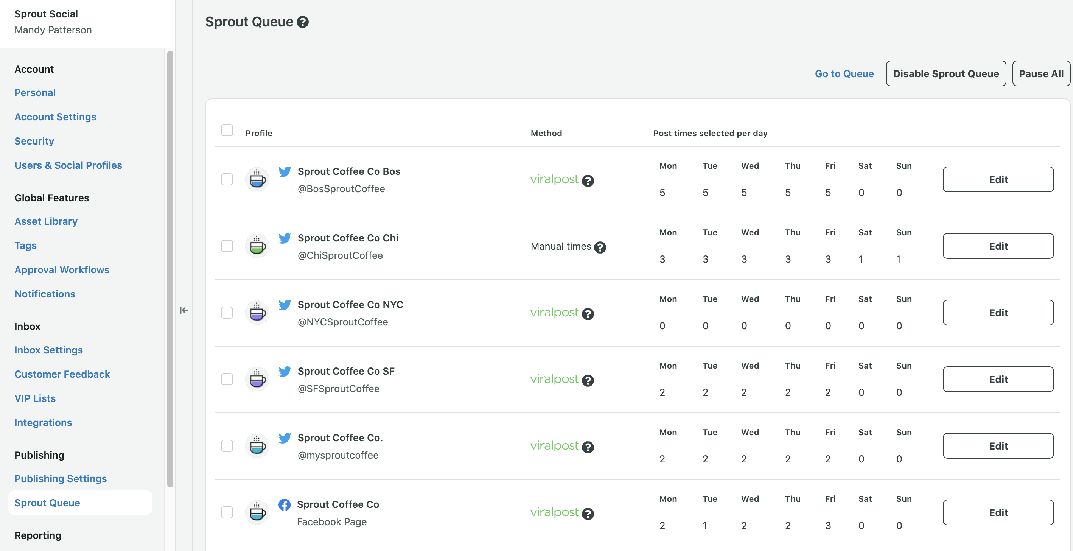This screenshot has width=1073, height=551.
Task: Click the Method column header
Action: [x=546, y=133]
